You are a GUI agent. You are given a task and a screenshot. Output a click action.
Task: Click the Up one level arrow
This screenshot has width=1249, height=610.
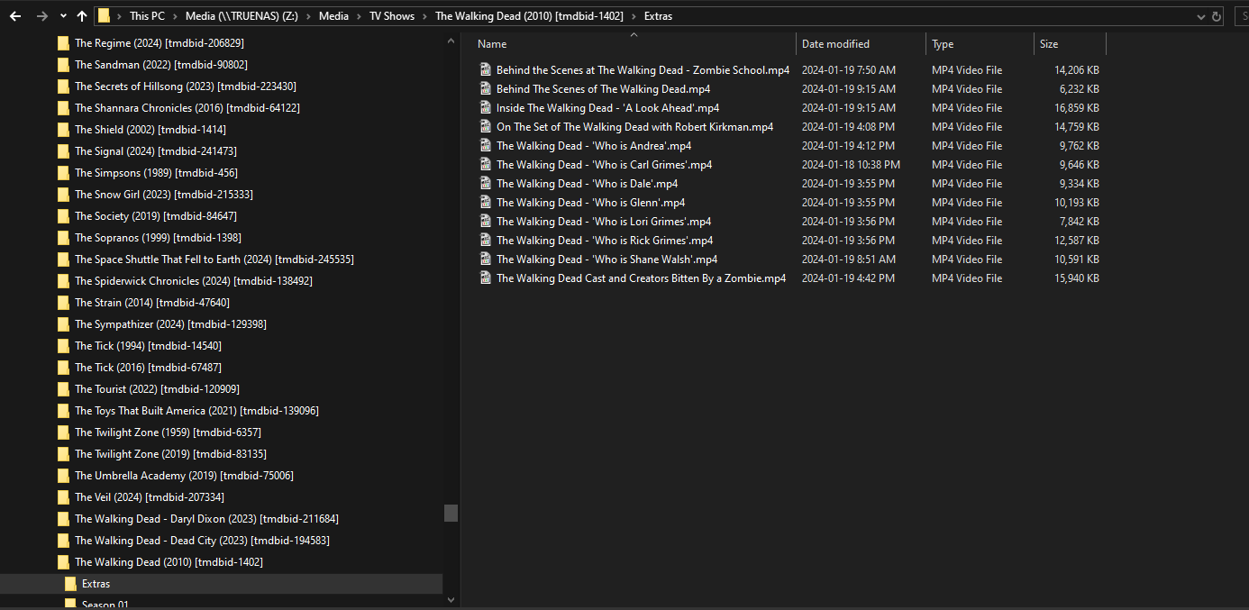point(82,16)
